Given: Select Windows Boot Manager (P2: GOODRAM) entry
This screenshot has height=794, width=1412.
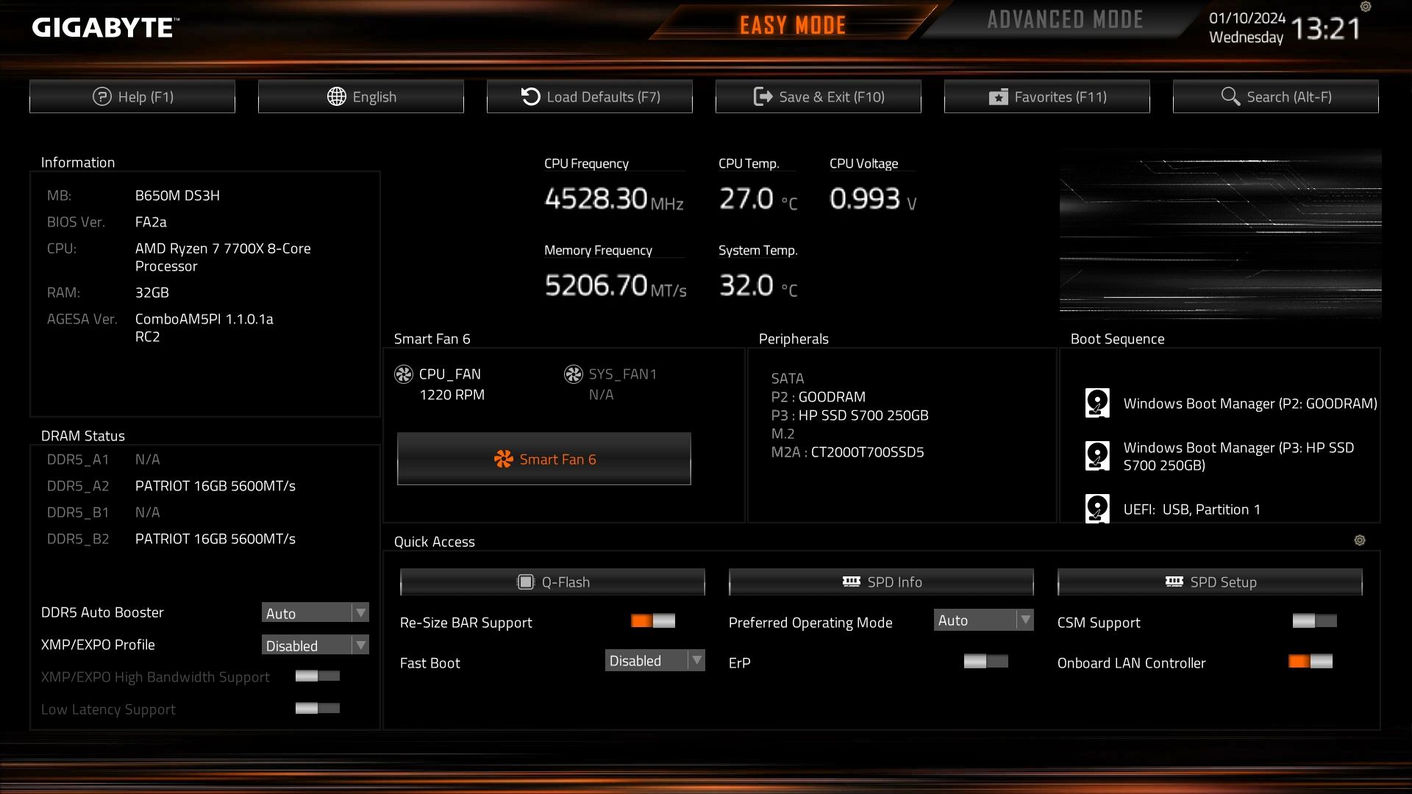Looking at the screenshot, I should tap(1250, 404).
